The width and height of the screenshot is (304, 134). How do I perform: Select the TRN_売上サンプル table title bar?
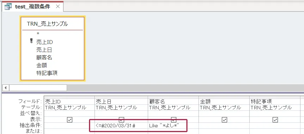tap(53, 24)
